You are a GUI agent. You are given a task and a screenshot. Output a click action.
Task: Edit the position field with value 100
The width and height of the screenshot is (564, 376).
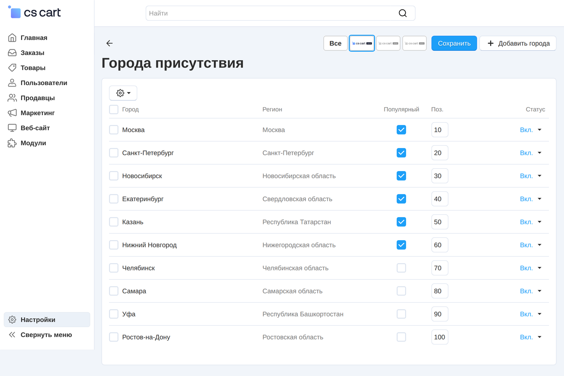tap(440, 337)
